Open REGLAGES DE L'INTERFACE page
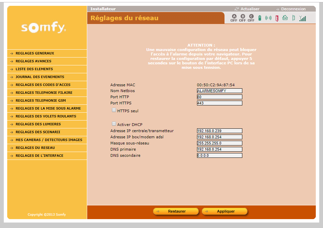This screenshot has height=228, width=323. point(39,156)
